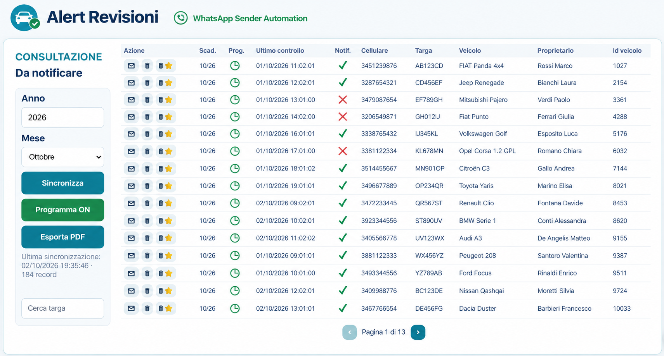This screenshot has width=664, height=356.
Task: Click trash icon in Fontana Davide row
Action: (x=147, y=203)
